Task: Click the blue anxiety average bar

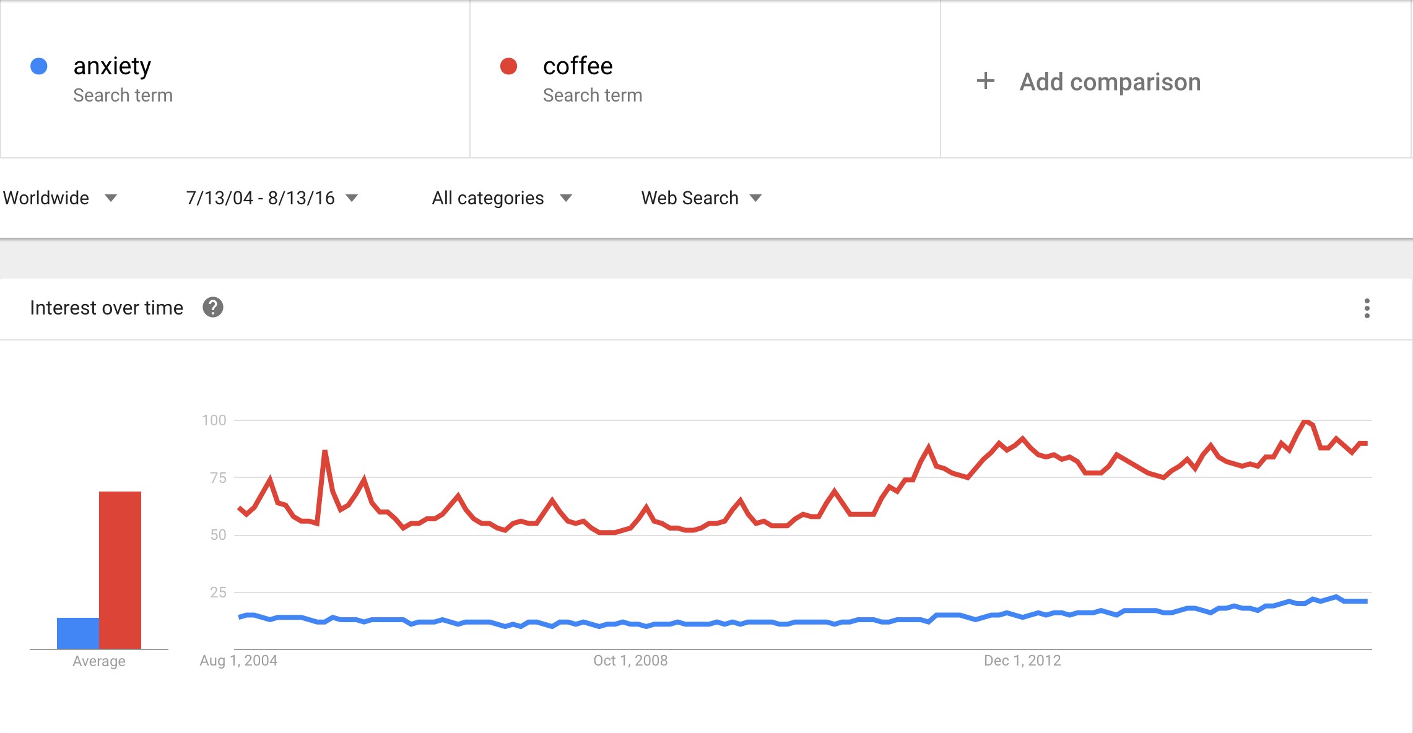Action: point(78,633)
